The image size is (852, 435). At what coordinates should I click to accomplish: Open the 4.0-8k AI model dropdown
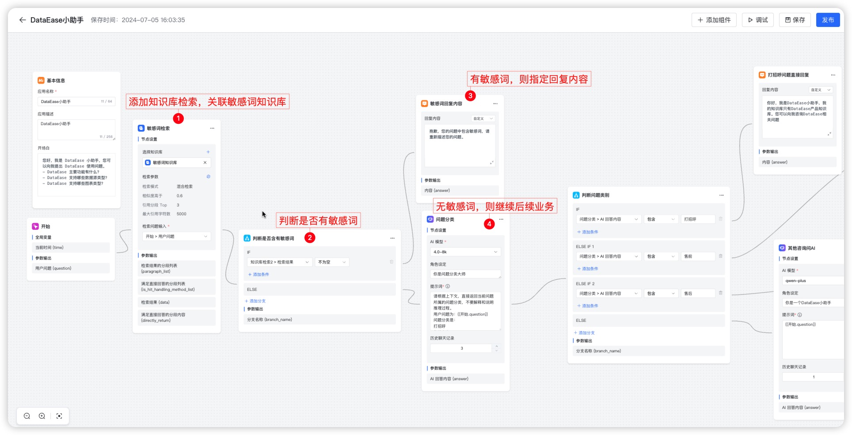point(465,252)
